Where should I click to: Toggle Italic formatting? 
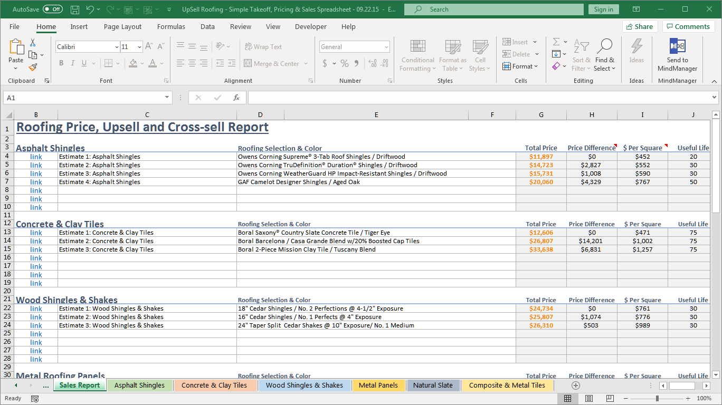(x=73, y=63)
